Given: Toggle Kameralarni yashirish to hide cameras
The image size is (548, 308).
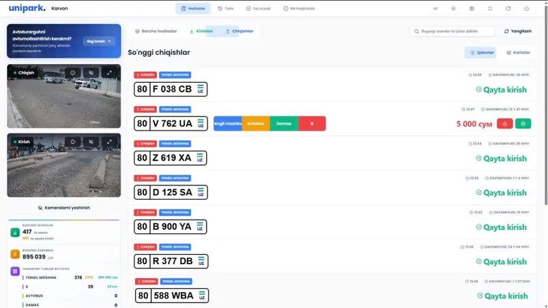Looking at the screenshot, I should click(64, 208).
